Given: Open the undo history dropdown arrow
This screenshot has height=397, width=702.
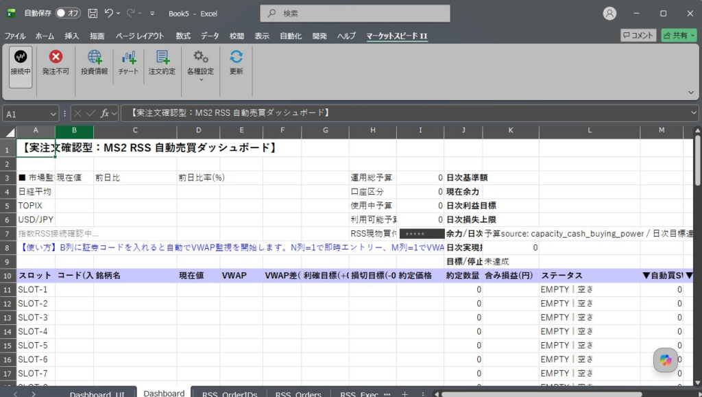Looking at the screenshot, I should [118, 14].
